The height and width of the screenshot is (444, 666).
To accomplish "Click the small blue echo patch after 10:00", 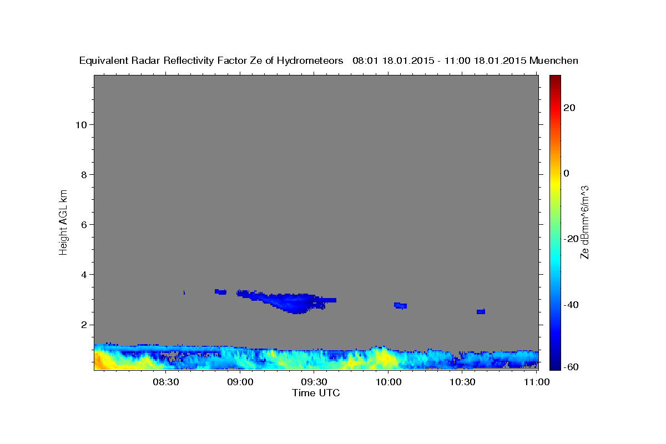I will coord(400,305).
